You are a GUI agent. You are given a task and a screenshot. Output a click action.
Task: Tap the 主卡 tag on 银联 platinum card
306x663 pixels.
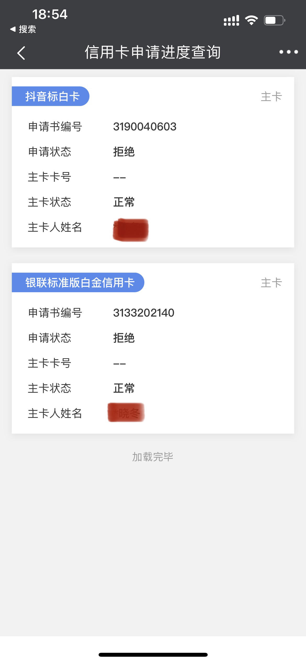[x=271, y=283]
